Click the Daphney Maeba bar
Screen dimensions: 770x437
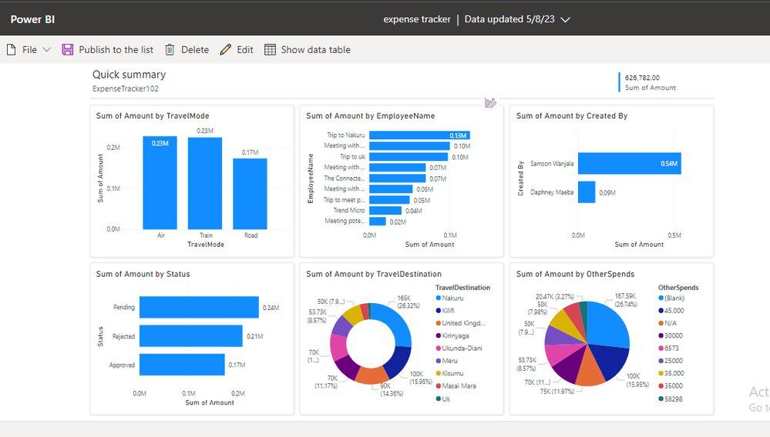(x=587, y=192)
